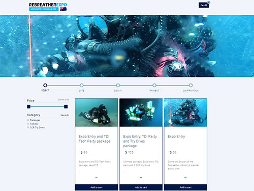Image resolution: width=254 pixels, height=191 pixels.
Task: Click the $ 125 price text
Action: pos(129,152)
